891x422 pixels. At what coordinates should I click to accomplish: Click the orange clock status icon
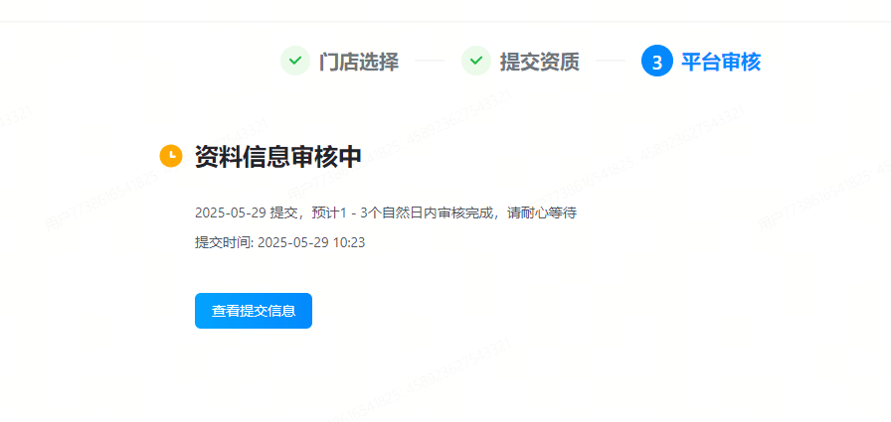pos(170,156)
